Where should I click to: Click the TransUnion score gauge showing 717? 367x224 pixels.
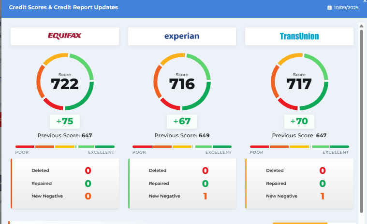[x=299, y=81]
